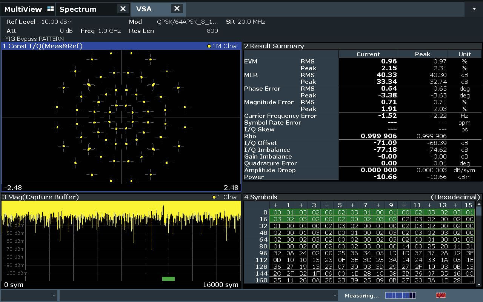
Task: Close the VSA channel tab
Action: (177, 9)
